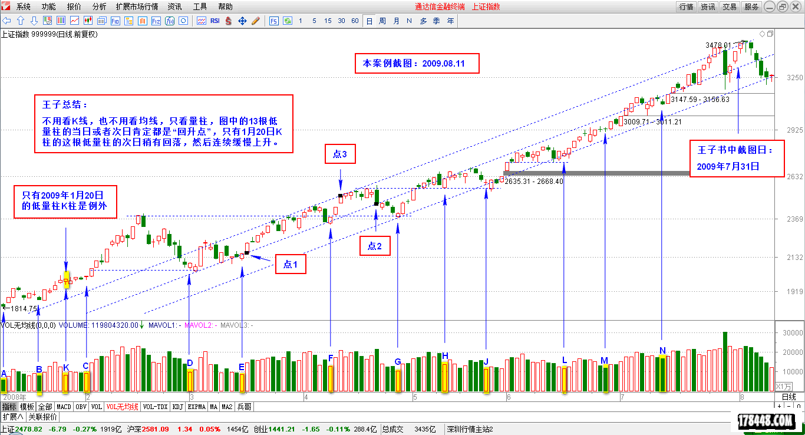Screen dimensions: 805x435
Task: Select the 全部 indicator tab
Action: pyautogui.click(x=45, y=407)
